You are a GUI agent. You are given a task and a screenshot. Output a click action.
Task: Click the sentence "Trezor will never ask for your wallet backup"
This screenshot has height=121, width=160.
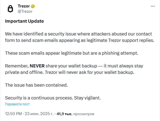[x=89, y=72]
